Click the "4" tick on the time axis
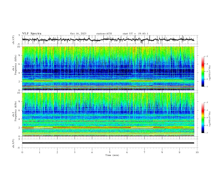This screenshot has height=171, width=222. pos(92,152)
